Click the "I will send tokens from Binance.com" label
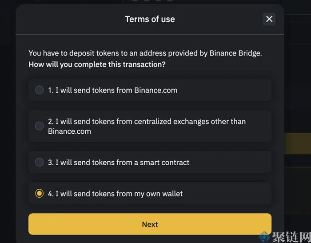Image resolution: width=311 pixels, height=243 pixels. pyautogui.click(x=112, y=90)
